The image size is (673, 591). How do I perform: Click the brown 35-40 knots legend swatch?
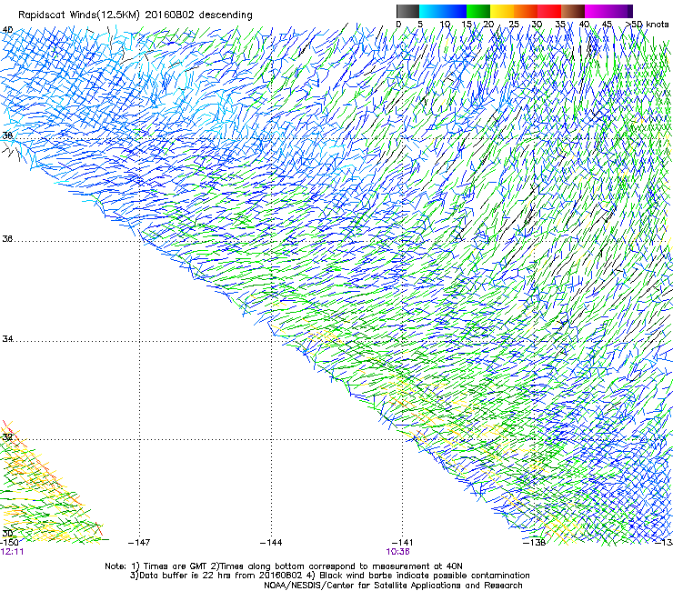pos(573,11)
